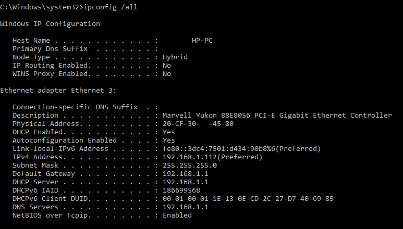The width and height of the screenshot is (403, 229).
Task: Click the NetBIOS over Tcpip Enabled value
Action: point(177,215)
